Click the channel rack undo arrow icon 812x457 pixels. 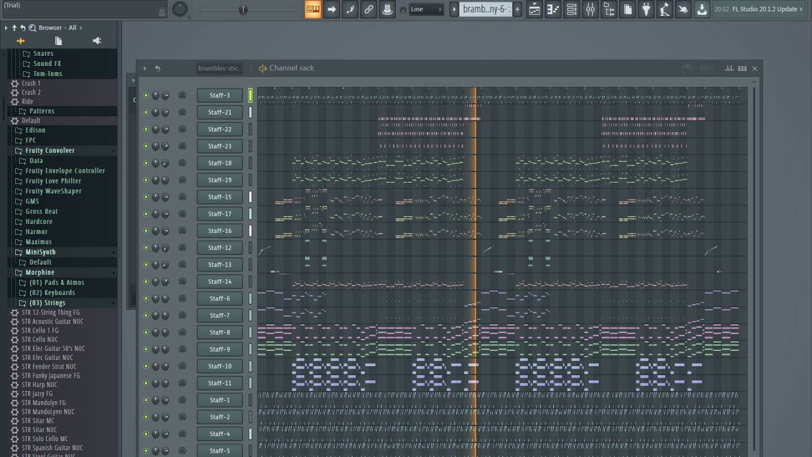pyautogui.click(x=157, y=69)
